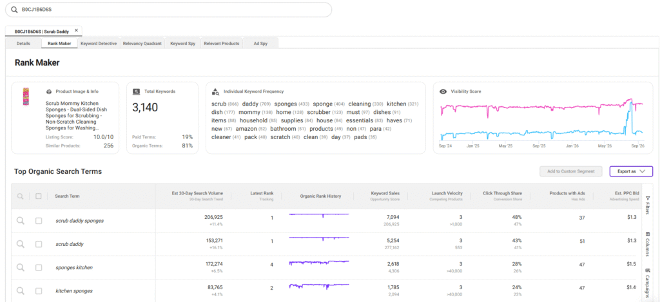Click the 'kitchen sponges' search term

pos(74,291)
